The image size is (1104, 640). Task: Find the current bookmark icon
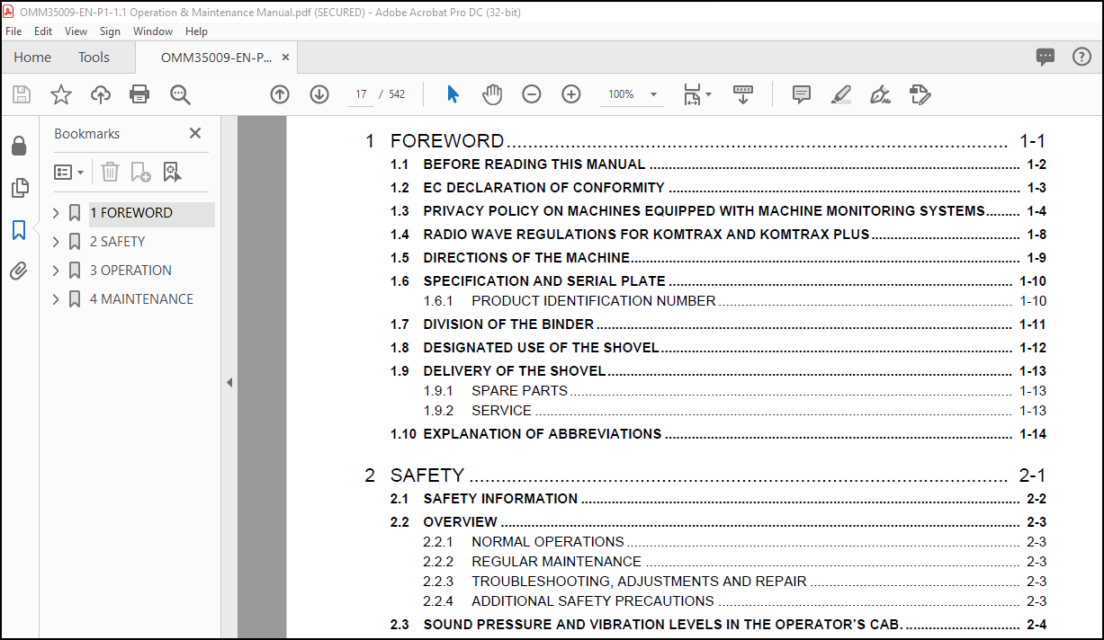[x=172, y=172]
